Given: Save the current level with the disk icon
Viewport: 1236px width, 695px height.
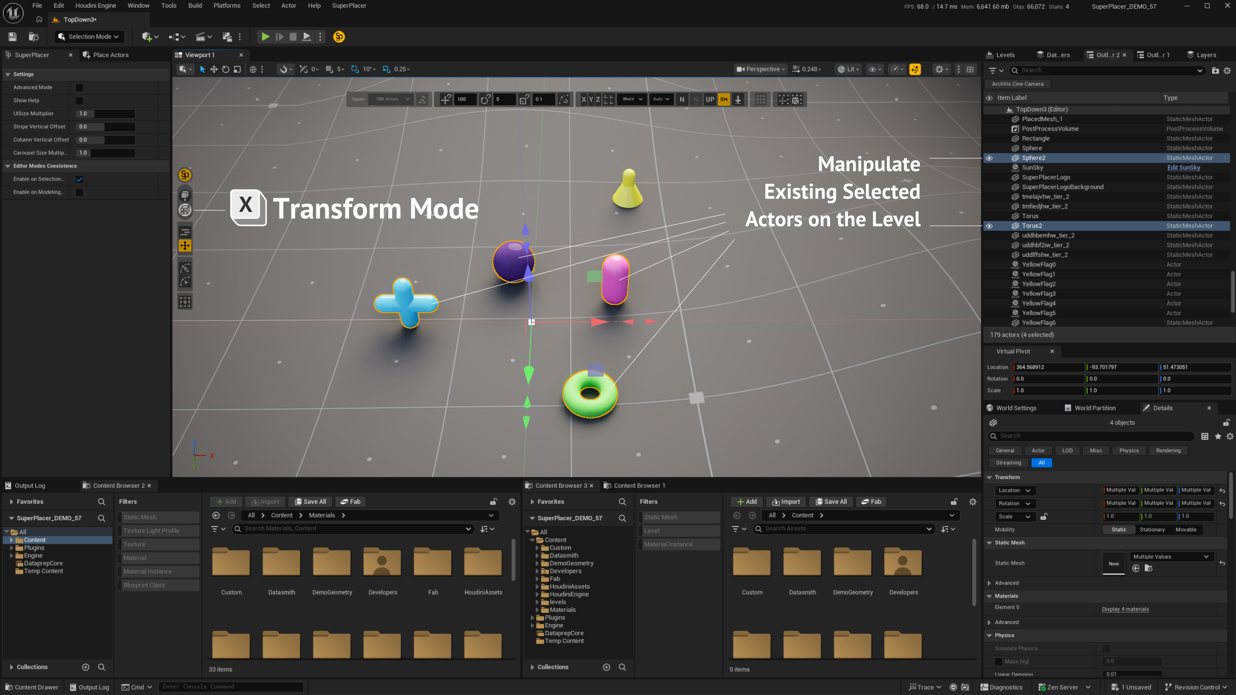Looking at the screenshot, I should click(13, 37).
